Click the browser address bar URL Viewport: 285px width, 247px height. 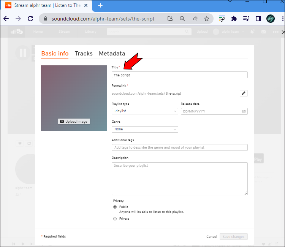(x=103, y=19)
